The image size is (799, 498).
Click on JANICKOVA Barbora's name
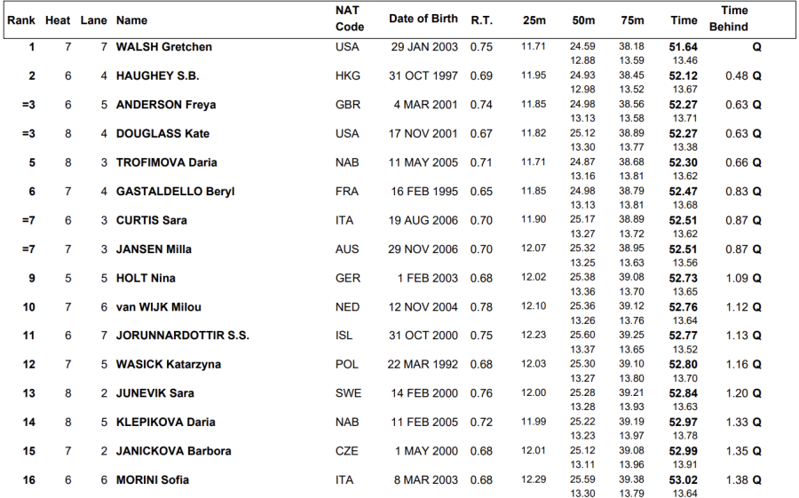pos(173,451)
